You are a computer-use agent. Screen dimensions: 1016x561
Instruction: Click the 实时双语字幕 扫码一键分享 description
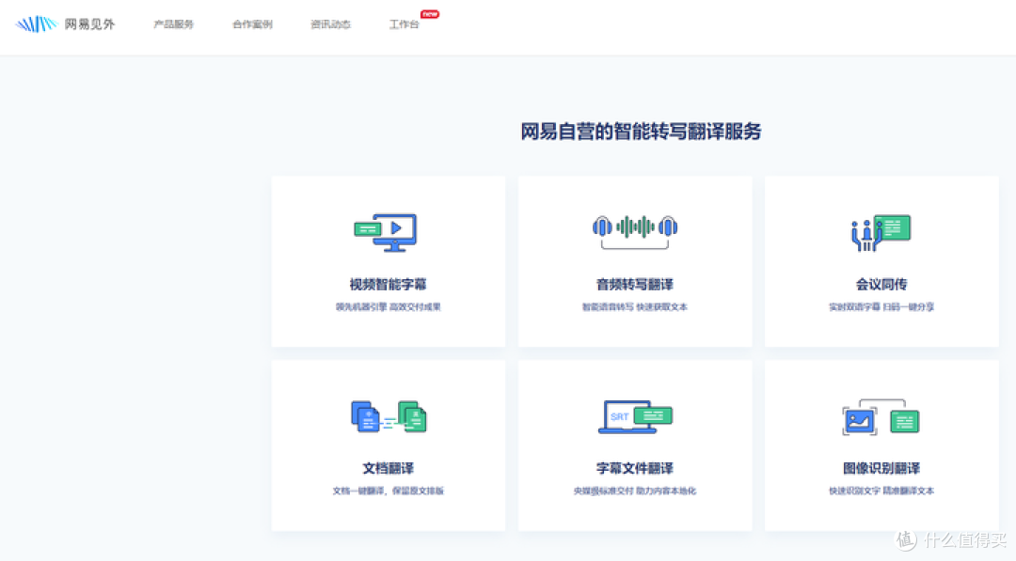[881, 306]
